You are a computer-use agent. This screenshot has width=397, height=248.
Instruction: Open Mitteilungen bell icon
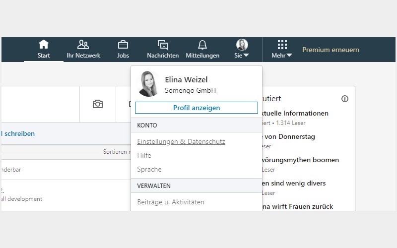[x=202, y=45]
